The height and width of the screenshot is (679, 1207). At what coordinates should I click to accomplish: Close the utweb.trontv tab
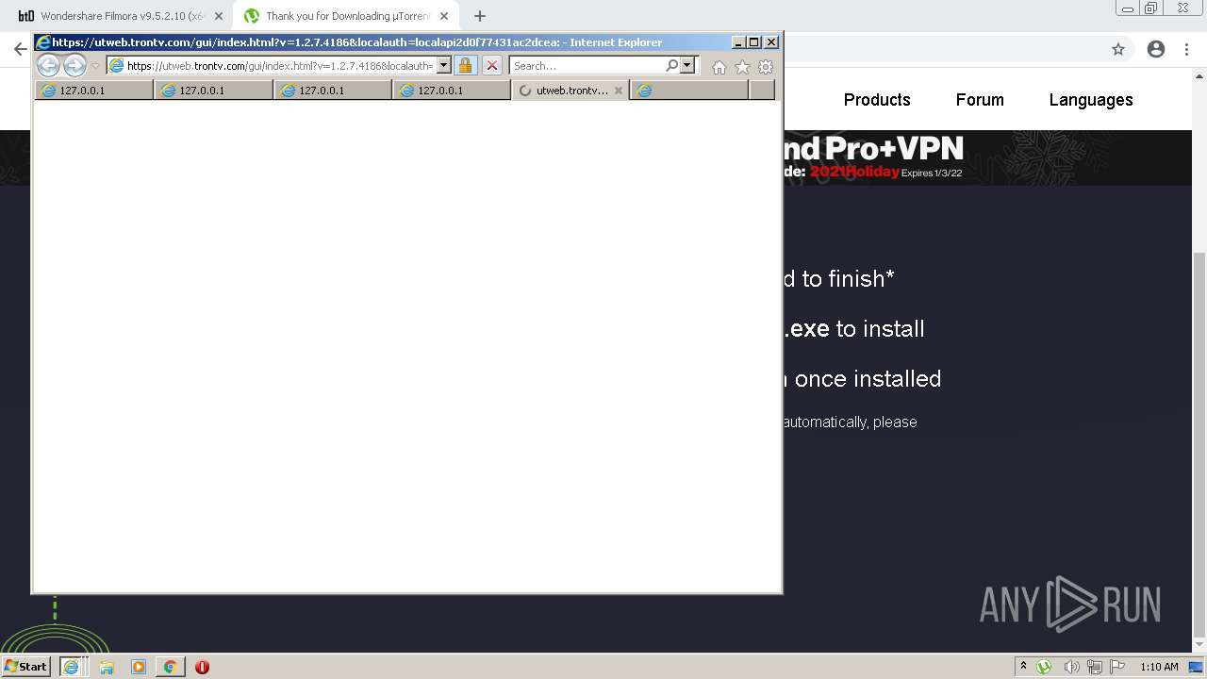tap(618, 91)
